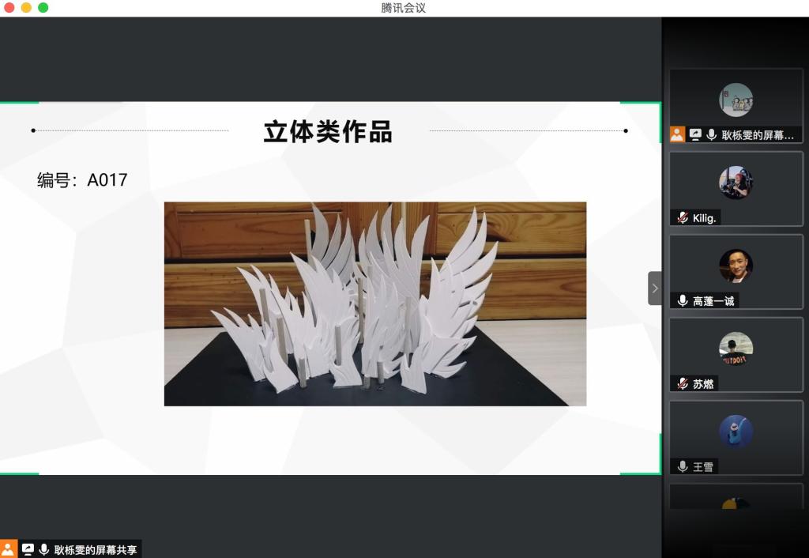
Task: Collapse the participant video sidebar with the chevron
Action: point(654,288)
